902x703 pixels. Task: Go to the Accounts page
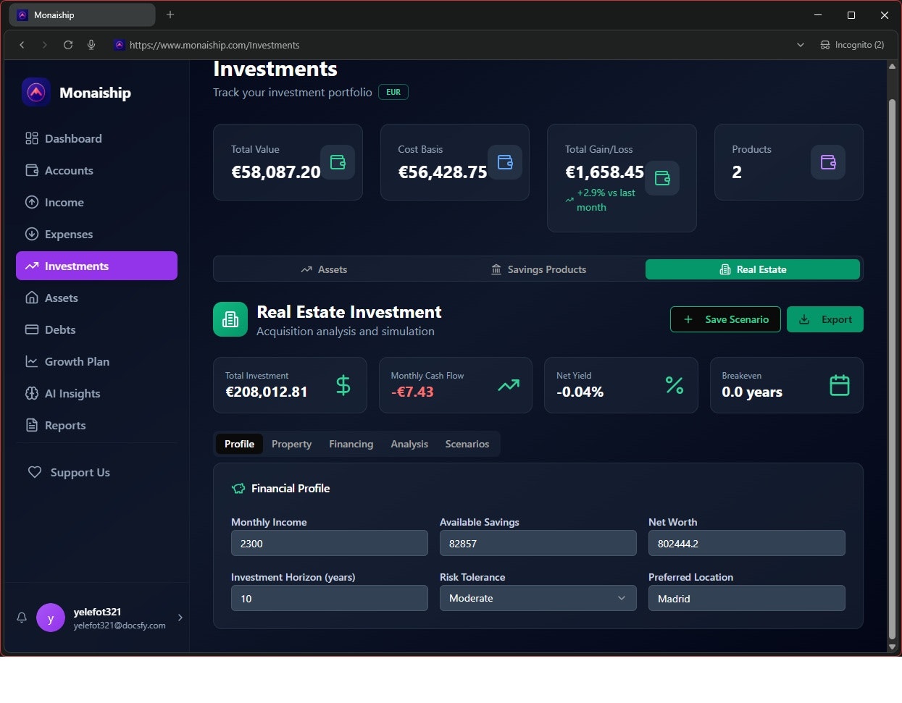pyautogui.click(x=96, y=170)
